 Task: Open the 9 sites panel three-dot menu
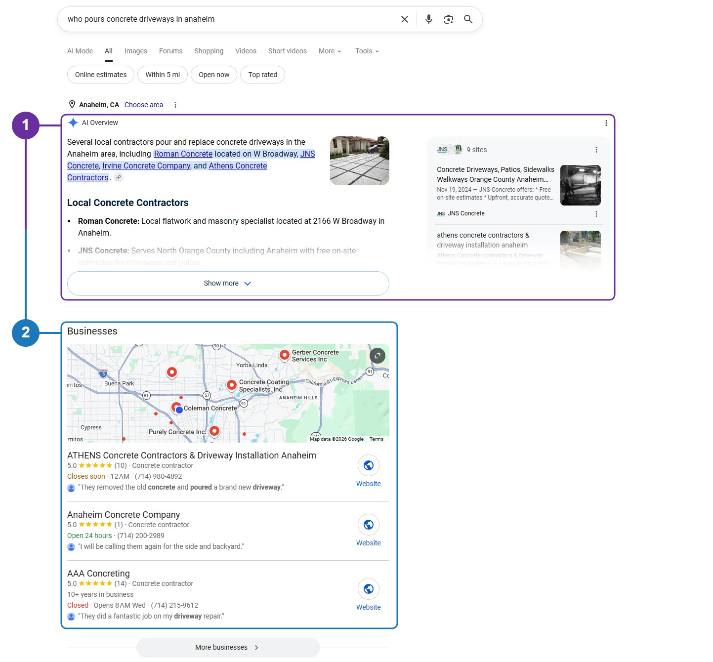pos(596,150)
